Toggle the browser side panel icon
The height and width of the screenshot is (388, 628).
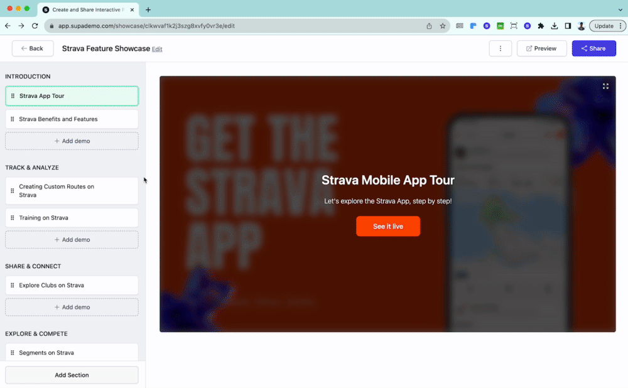coord(568,26)
